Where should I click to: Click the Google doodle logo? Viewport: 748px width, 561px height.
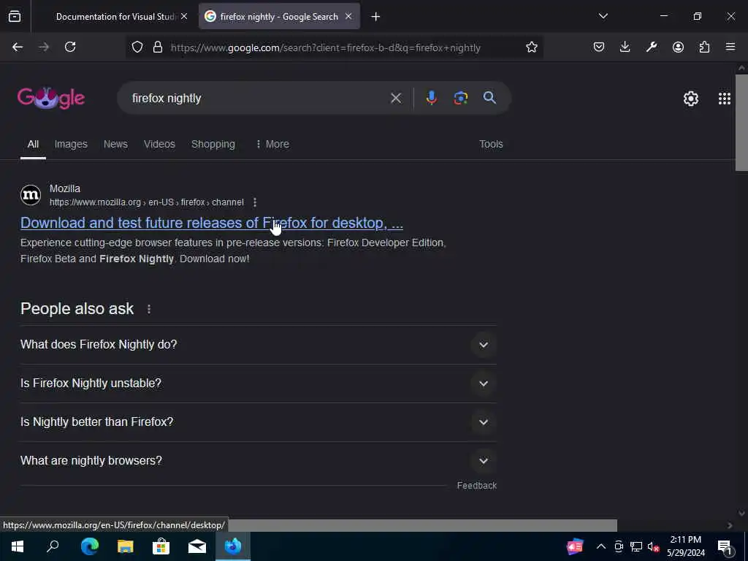51,99
